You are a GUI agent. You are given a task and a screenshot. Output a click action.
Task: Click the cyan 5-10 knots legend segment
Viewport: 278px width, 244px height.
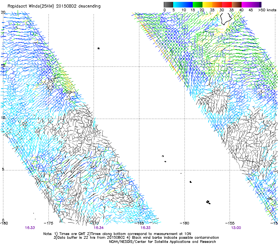(x=178, y=5)
